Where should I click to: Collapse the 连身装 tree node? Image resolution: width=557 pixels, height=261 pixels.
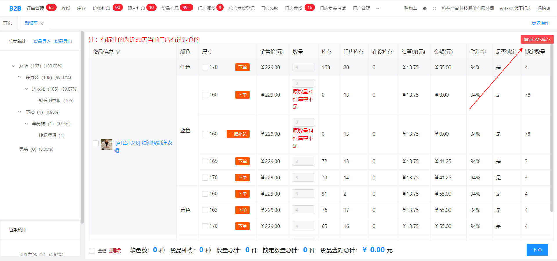coord(20,78)
